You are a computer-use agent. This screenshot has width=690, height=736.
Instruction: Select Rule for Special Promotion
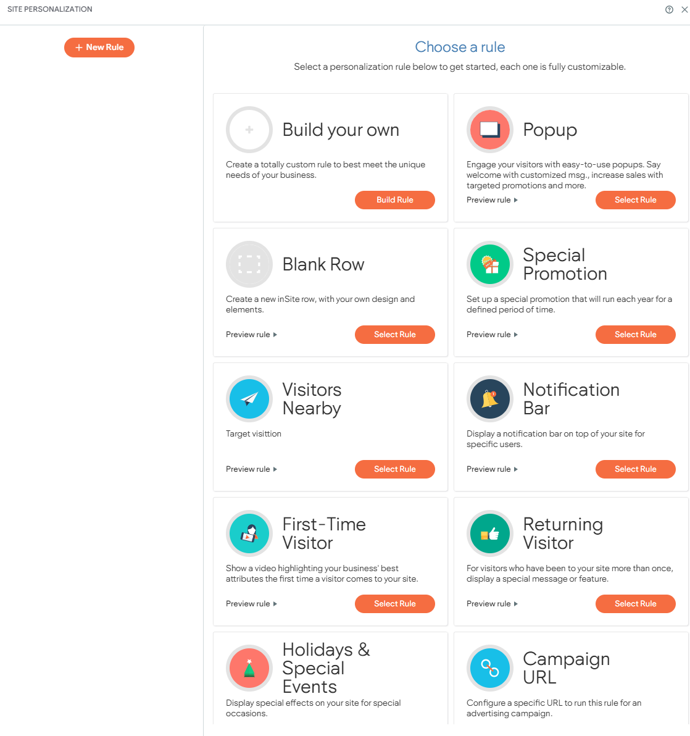tap(635, 335)
